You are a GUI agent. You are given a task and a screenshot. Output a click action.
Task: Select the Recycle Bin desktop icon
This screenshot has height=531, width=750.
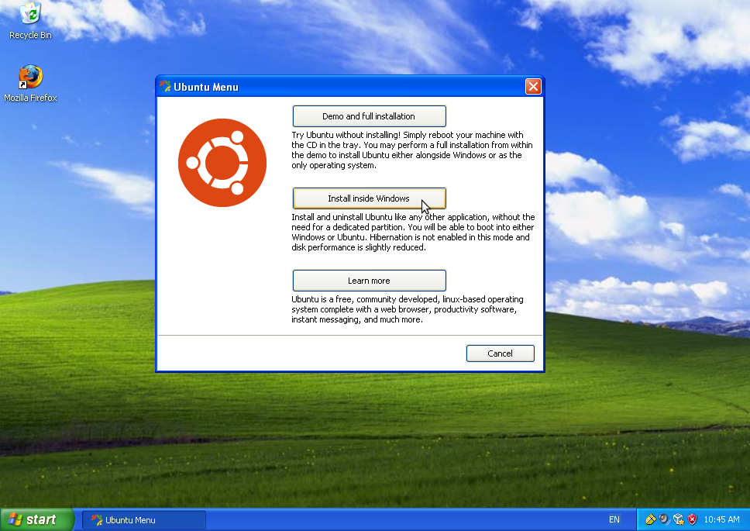pyautogui.click(x=30, y=21)
